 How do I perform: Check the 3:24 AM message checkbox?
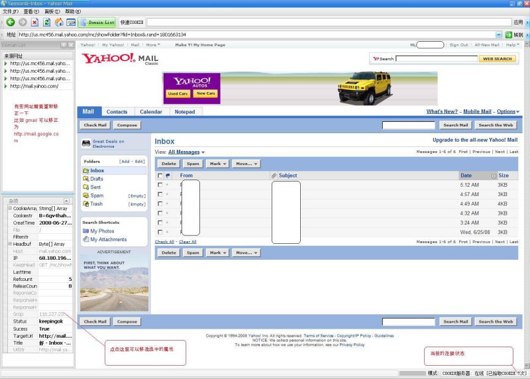click(160, 223)
